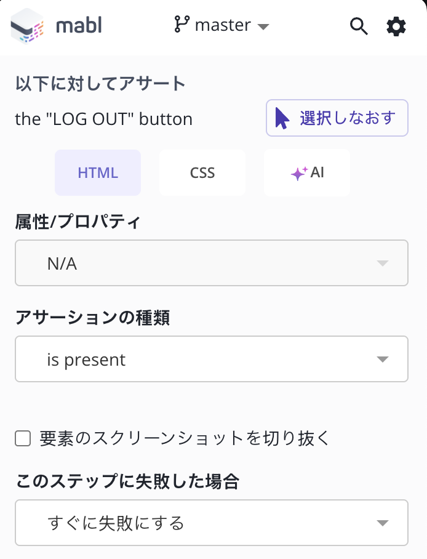
Task: Expand the master branch dropdown arrow
Action: point(263,26)
